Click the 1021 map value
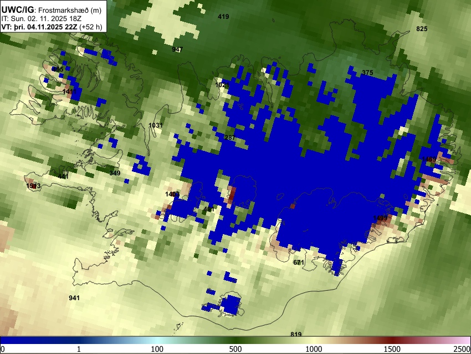Viewport: 471px width, 354px height. click(222, 85)
